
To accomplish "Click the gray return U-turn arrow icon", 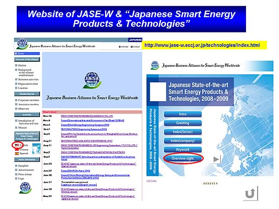I will (x=251, y=194).
